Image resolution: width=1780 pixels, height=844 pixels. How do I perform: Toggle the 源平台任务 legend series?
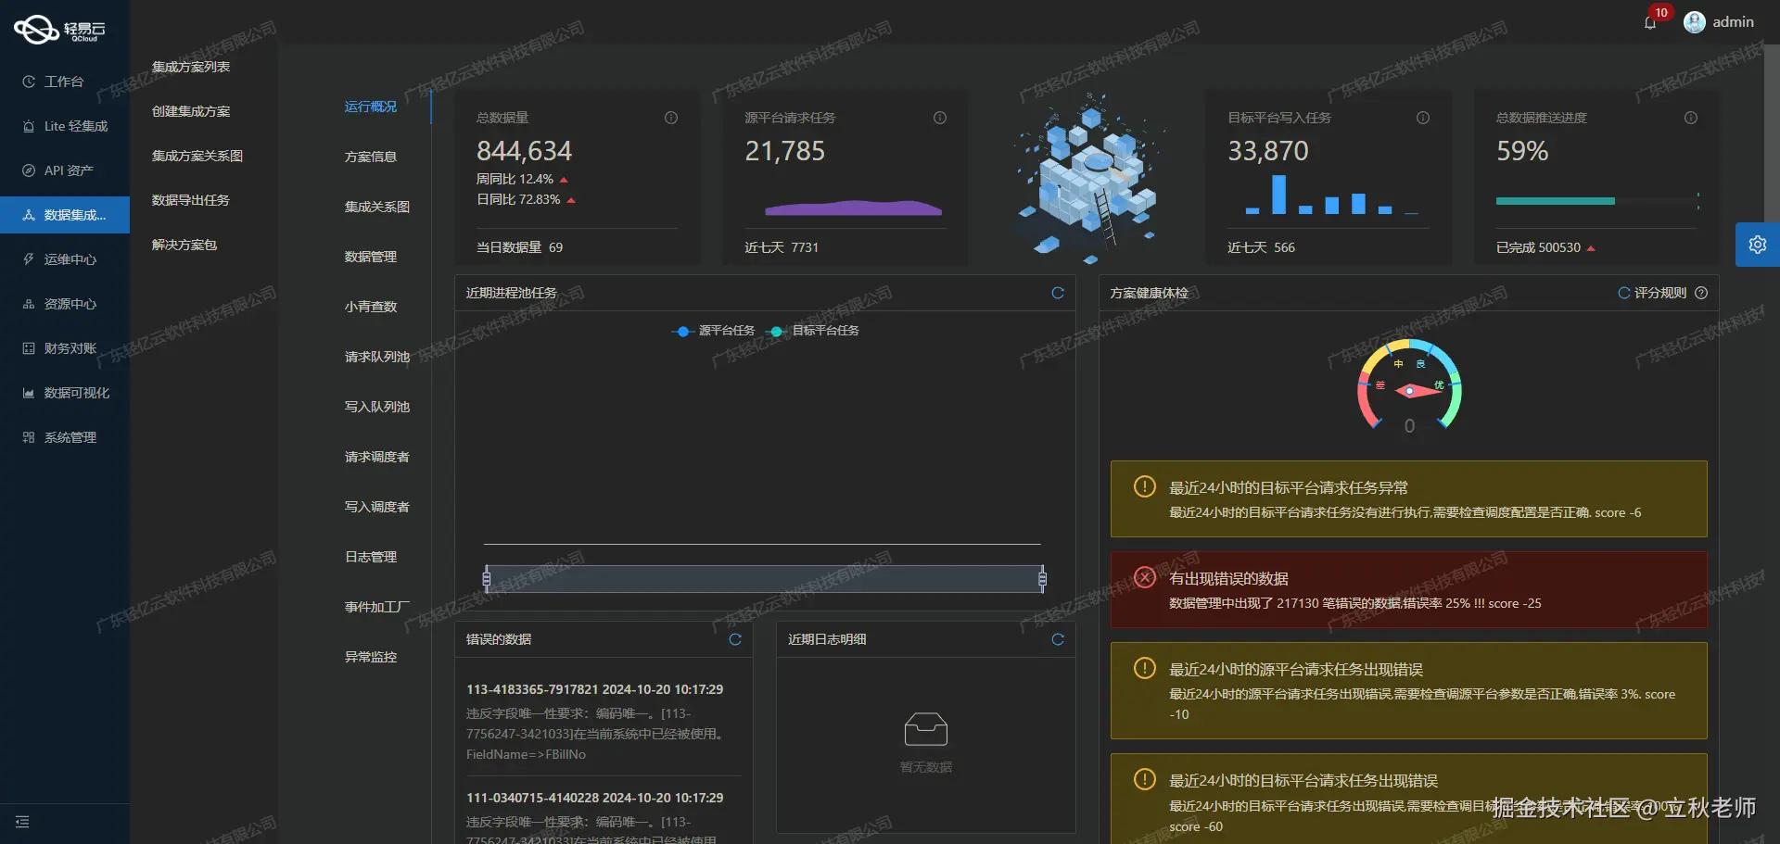pyautogui.click(x=713, y=331)
